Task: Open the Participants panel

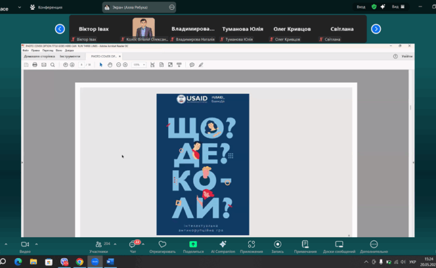Action: (x=98, y=245)
